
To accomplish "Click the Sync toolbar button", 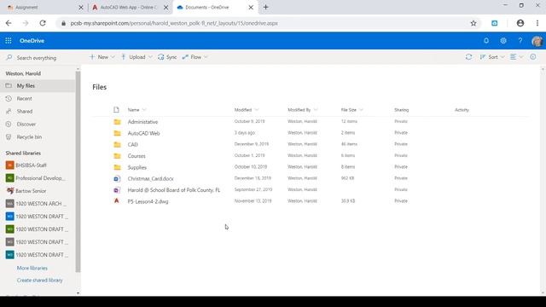I will 167,57.
